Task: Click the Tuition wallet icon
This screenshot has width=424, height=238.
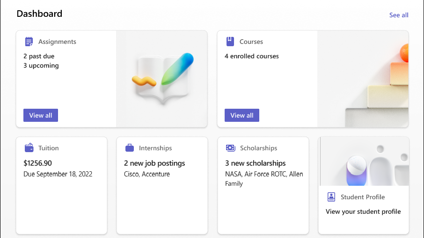Action: (x=29, y=148)
